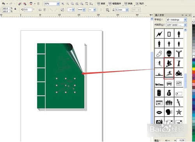Click the mirror vertically icon
This screenshot has height=142, width=195.
45,10
